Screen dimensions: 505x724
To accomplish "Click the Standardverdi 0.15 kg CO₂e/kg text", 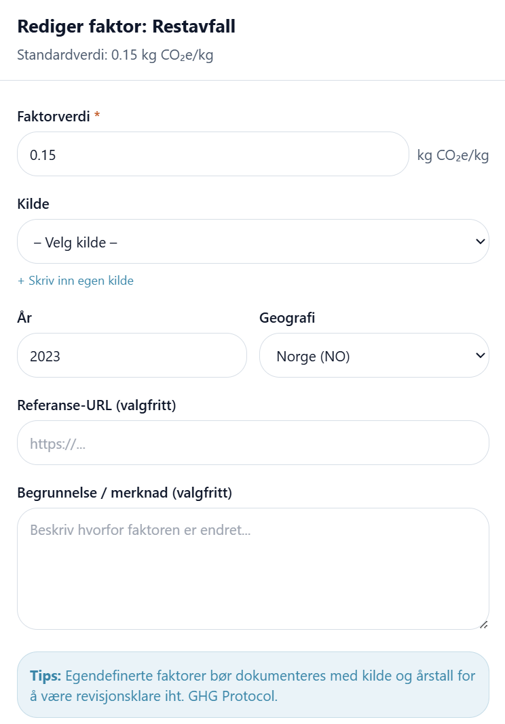I will coord(115,56).
